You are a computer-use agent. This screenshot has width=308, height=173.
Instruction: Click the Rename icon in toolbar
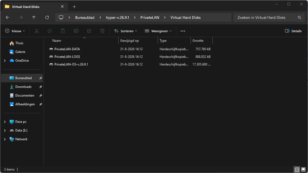76,31
